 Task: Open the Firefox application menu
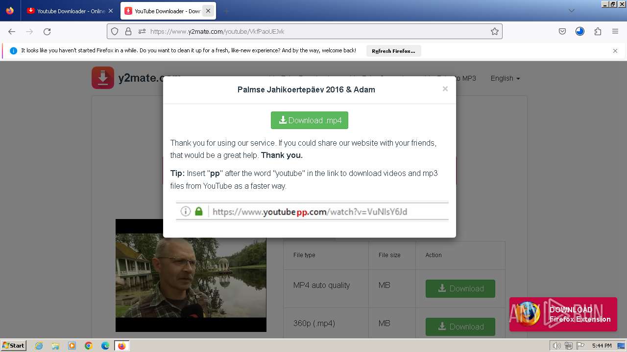(615, 31)
